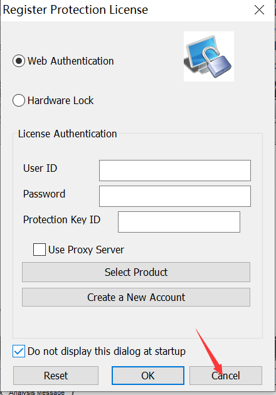
Task: Switch to the Analysis Message tab
Action: [36, 392]
